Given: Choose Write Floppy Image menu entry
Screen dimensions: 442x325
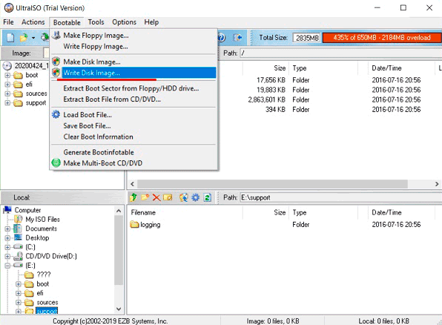Looking at the screenshot, I should click(x=133, y=46).
